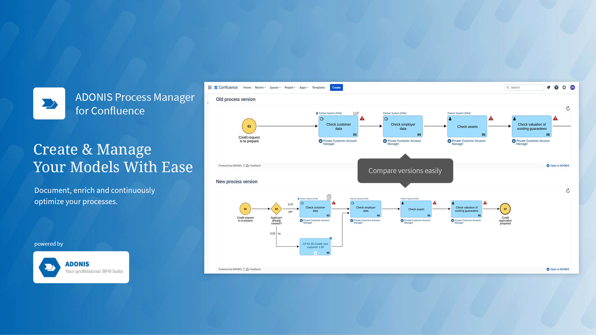Focus the Search field
The height and width of the screenshot is (335, 596).
(x=524, y=87)
